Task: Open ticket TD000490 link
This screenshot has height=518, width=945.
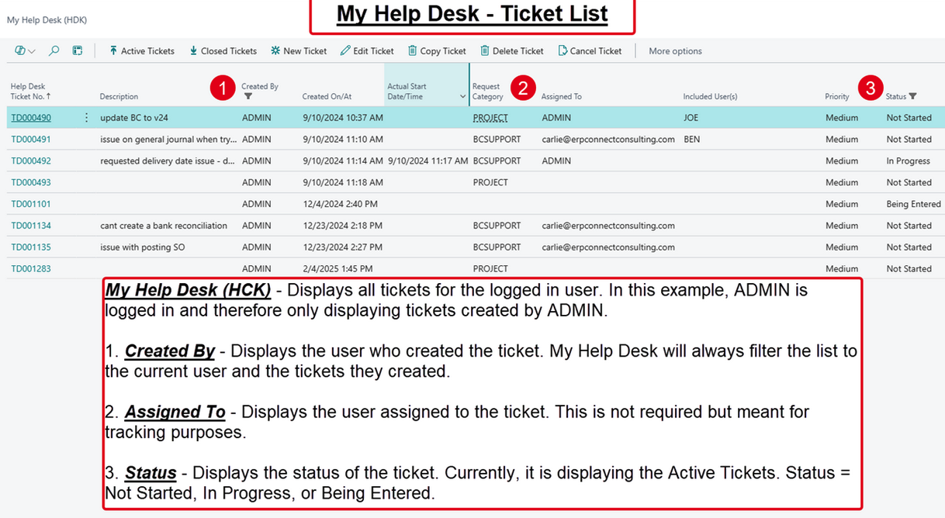Action: [31, 118]
